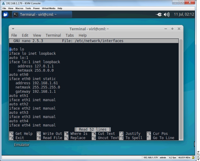
Task: Click the 'auto eth2' line
Action: coord(19,104)
